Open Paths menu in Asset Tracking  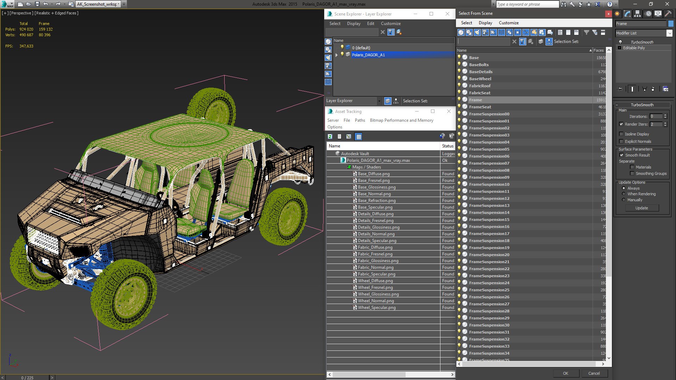[x=360, y=120]
